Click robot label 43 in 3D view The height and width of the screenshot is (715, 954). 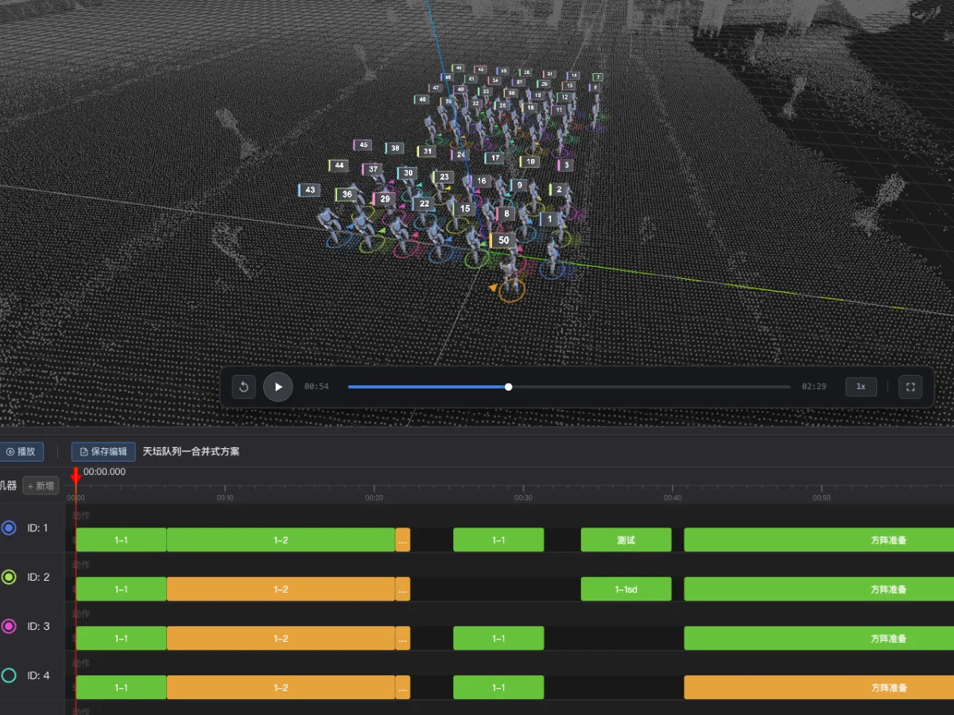308,191
